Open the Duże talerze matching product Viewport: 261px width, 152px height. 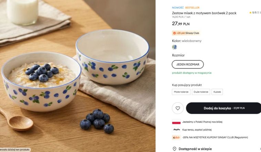pos(201,92)
